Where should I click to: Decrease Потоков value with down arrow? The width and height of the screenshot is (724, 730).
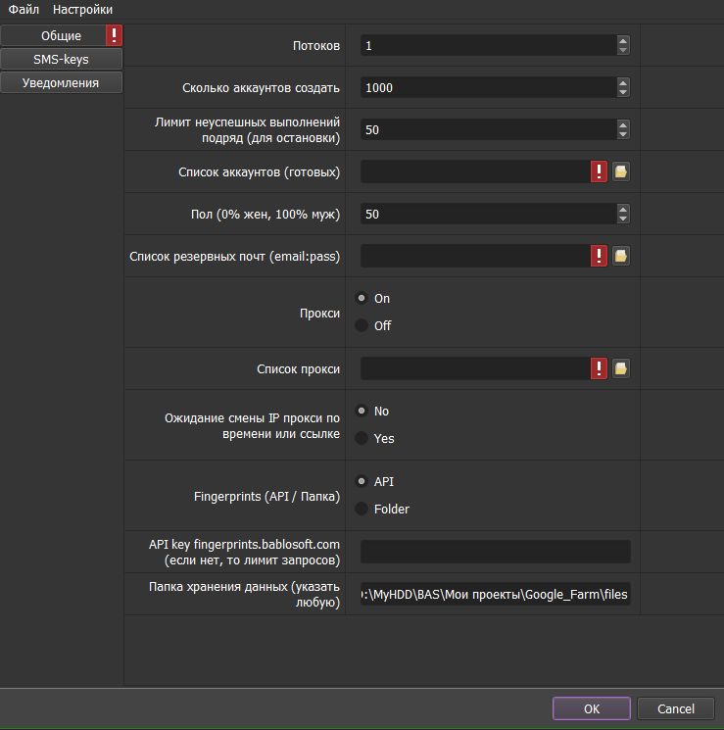[623, 50]
